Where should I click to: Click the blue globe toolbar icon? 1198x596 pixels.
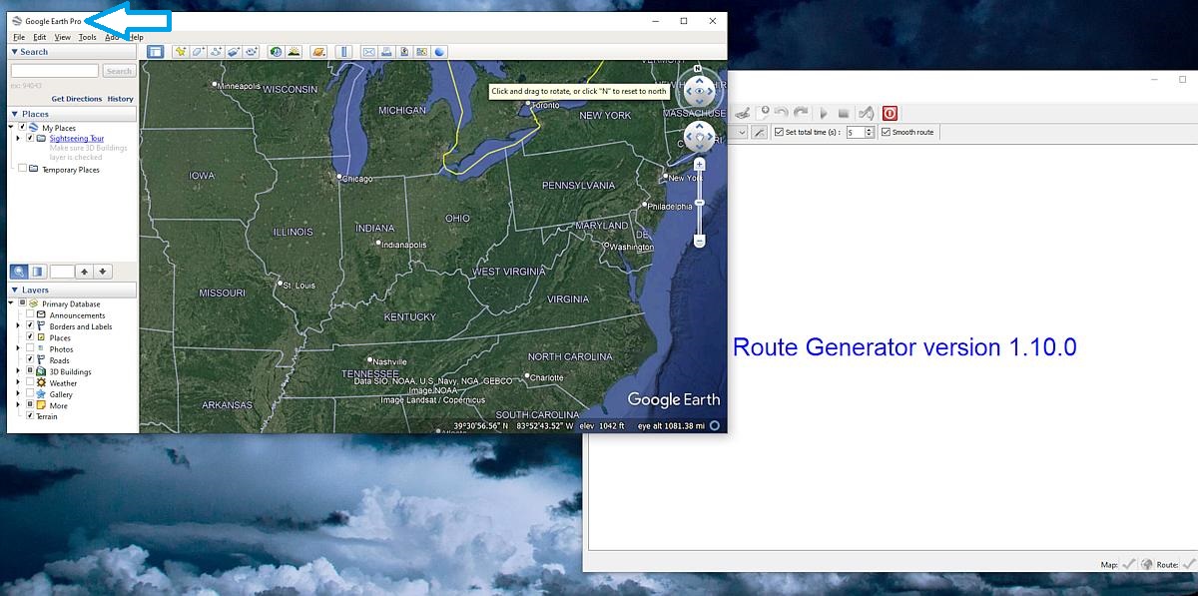pos(439,52)
